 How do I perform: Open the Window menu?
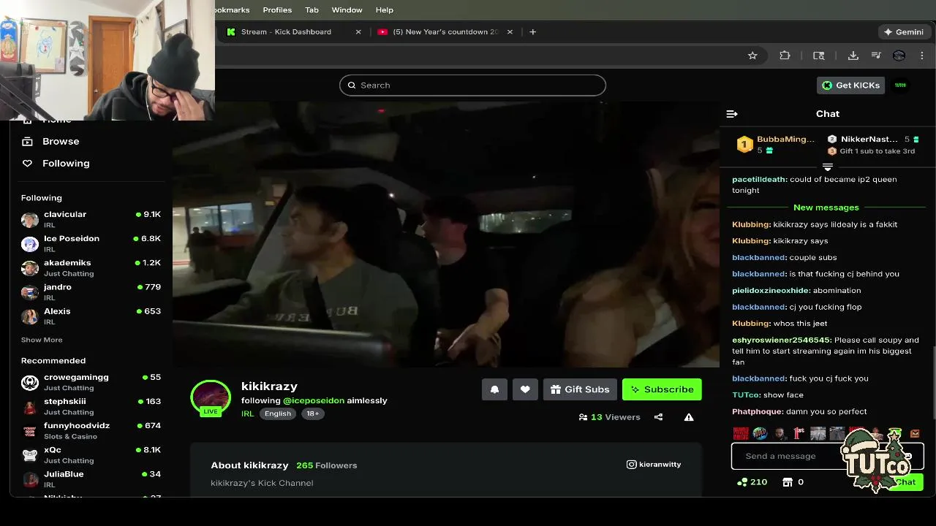[347, 9]
